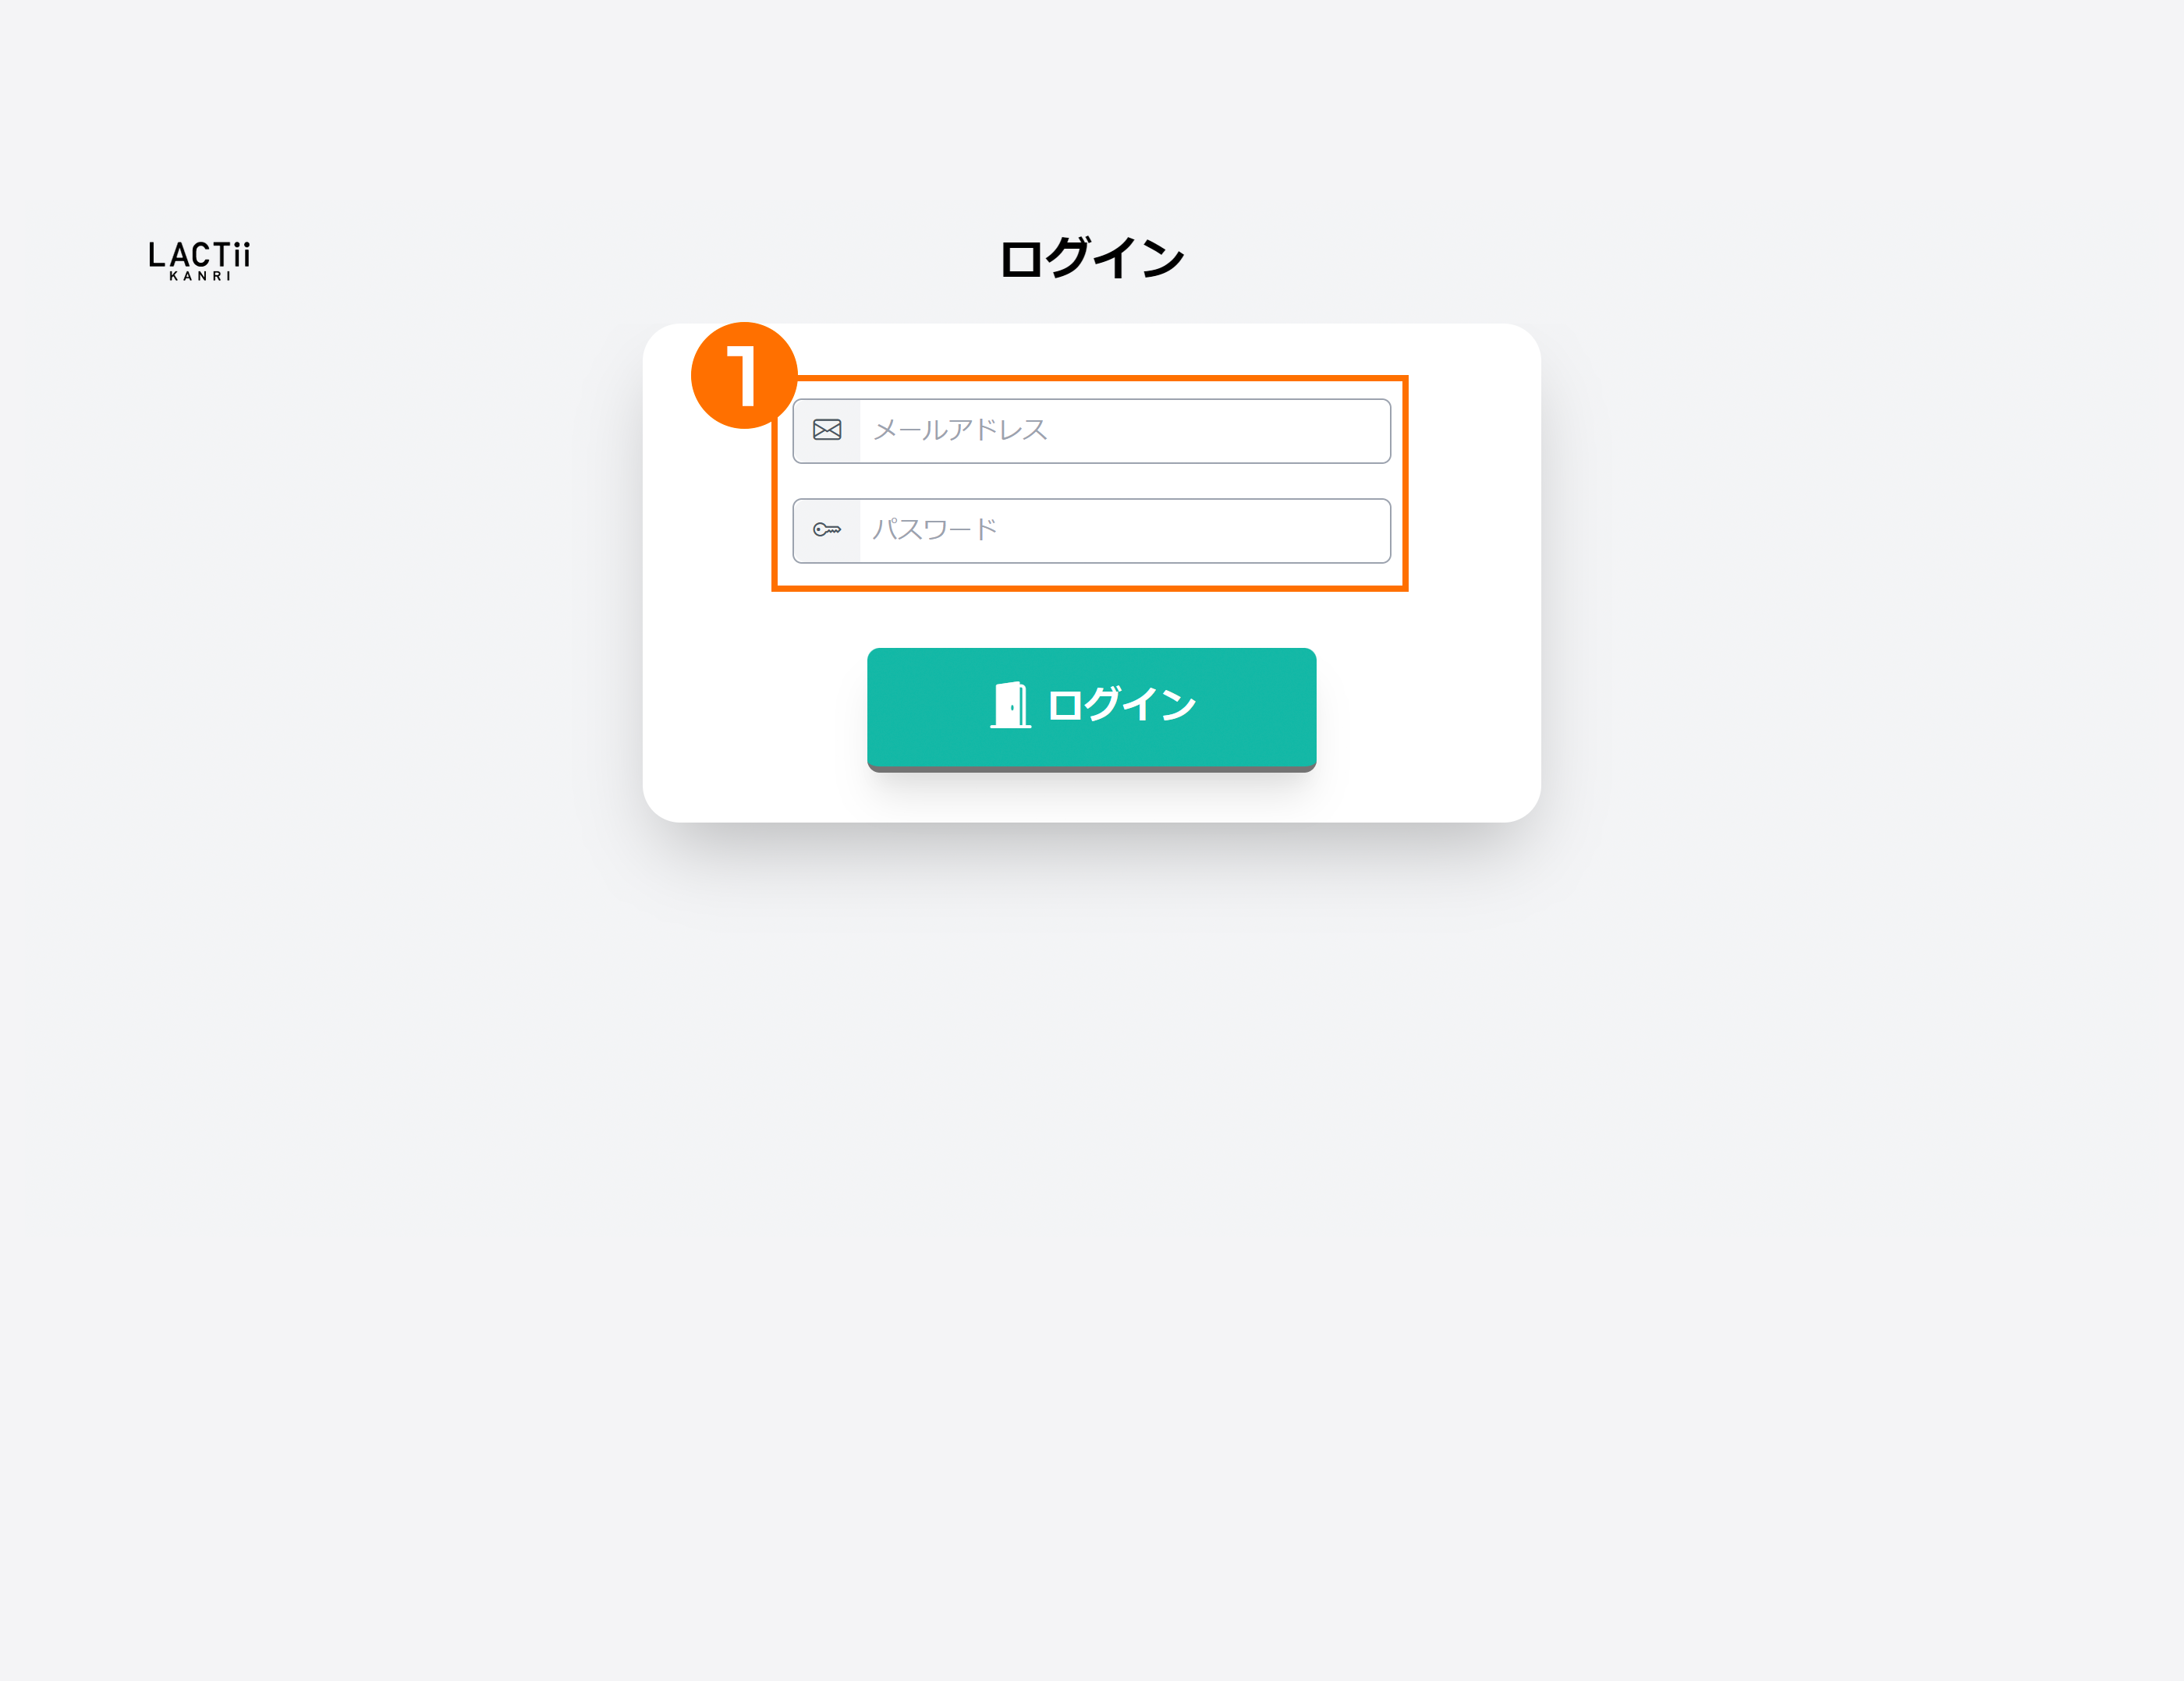The image size is (2184, 1681).
Task: Click the パスワード placeholder text
Action: [935, 529]
